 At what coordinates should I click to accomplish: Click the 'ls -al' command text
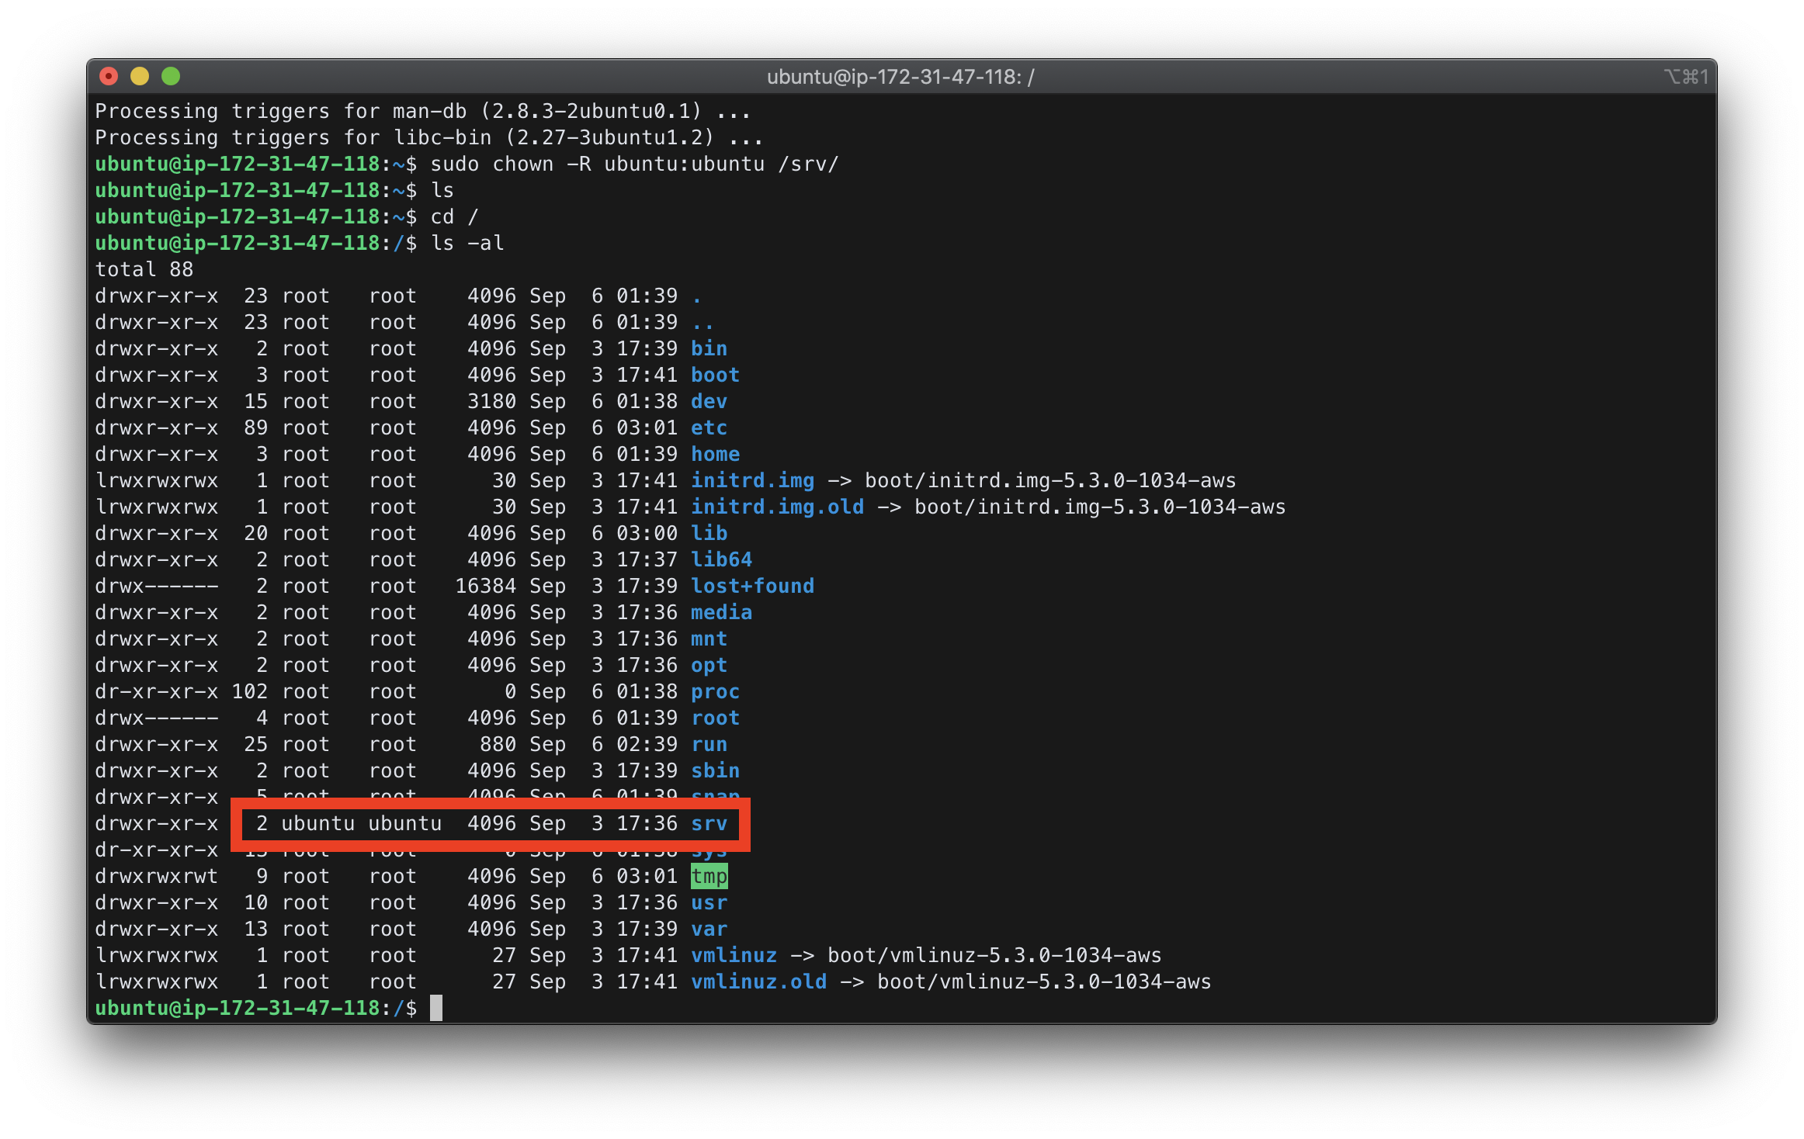tap(467, 243)
